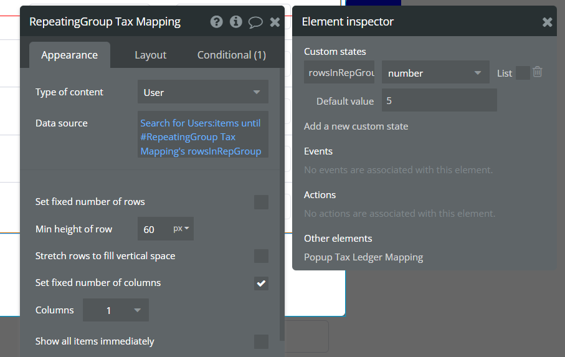Enable Set fixed number of rows
The width and height of the screenshot is (565, 357).
coord(261,202)
